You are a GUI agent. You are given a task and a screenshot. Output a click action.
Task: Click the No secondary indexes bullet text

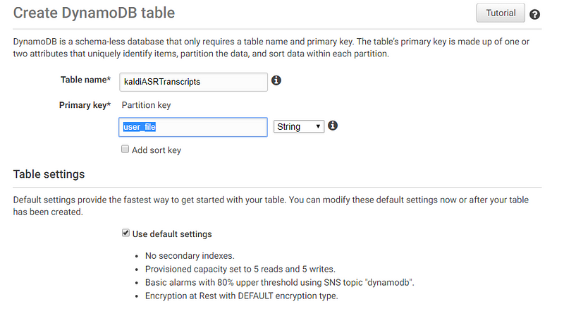(190, 255)
